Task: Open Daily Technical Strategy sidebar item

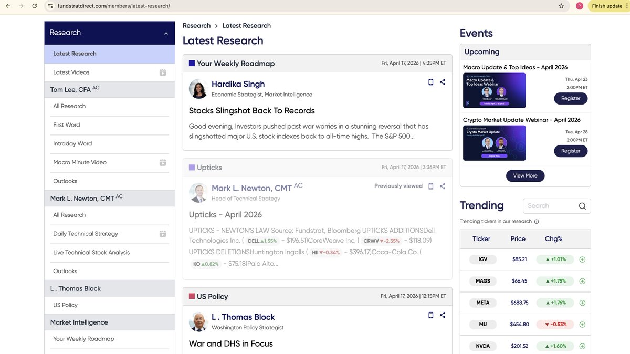Action: pos(86,234)
